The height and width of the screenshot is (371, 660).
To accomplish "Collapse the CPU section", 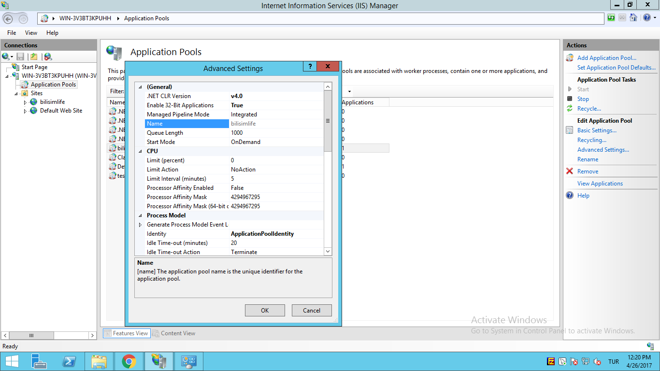I will tap(141, 151).
